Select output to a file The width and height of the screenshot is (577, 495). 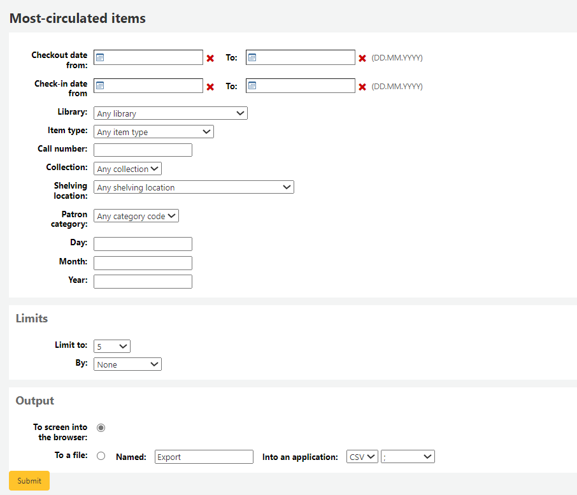click(101, 455)
